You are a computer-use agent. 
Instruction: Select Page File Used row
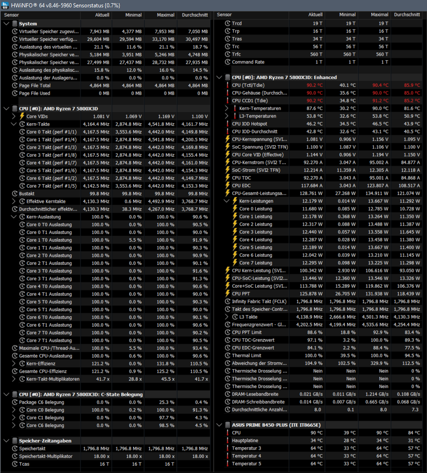106,93
